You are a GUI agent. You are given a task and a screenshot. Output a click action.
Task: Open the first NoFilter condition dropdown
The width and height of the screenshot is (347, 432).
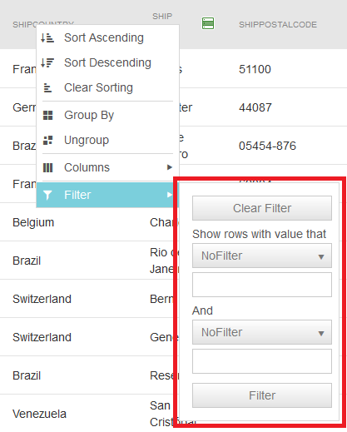[x=262, y=256]
